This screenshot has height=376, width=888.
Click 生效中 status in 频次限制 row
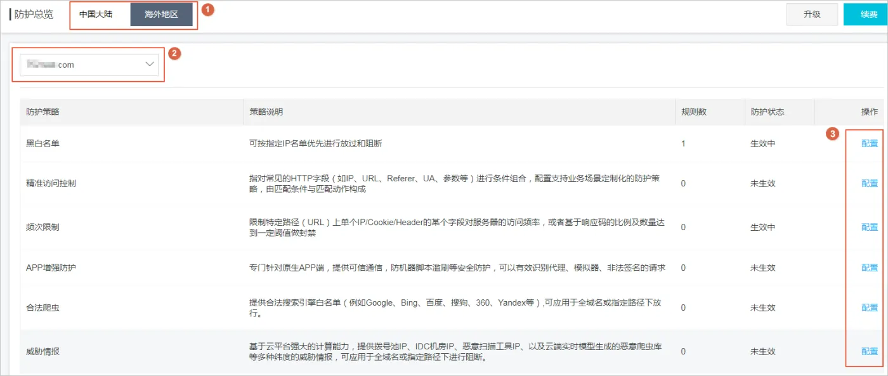(x=763, y=227)
